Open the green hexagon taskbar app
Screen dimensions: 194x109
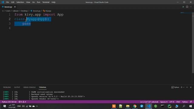click(x=156, y=106)
